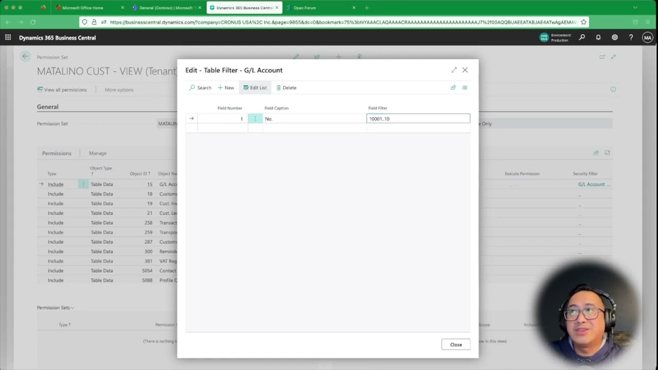Click New in dialog toolbar
The image size is (658, 370).
click(226, 87)
